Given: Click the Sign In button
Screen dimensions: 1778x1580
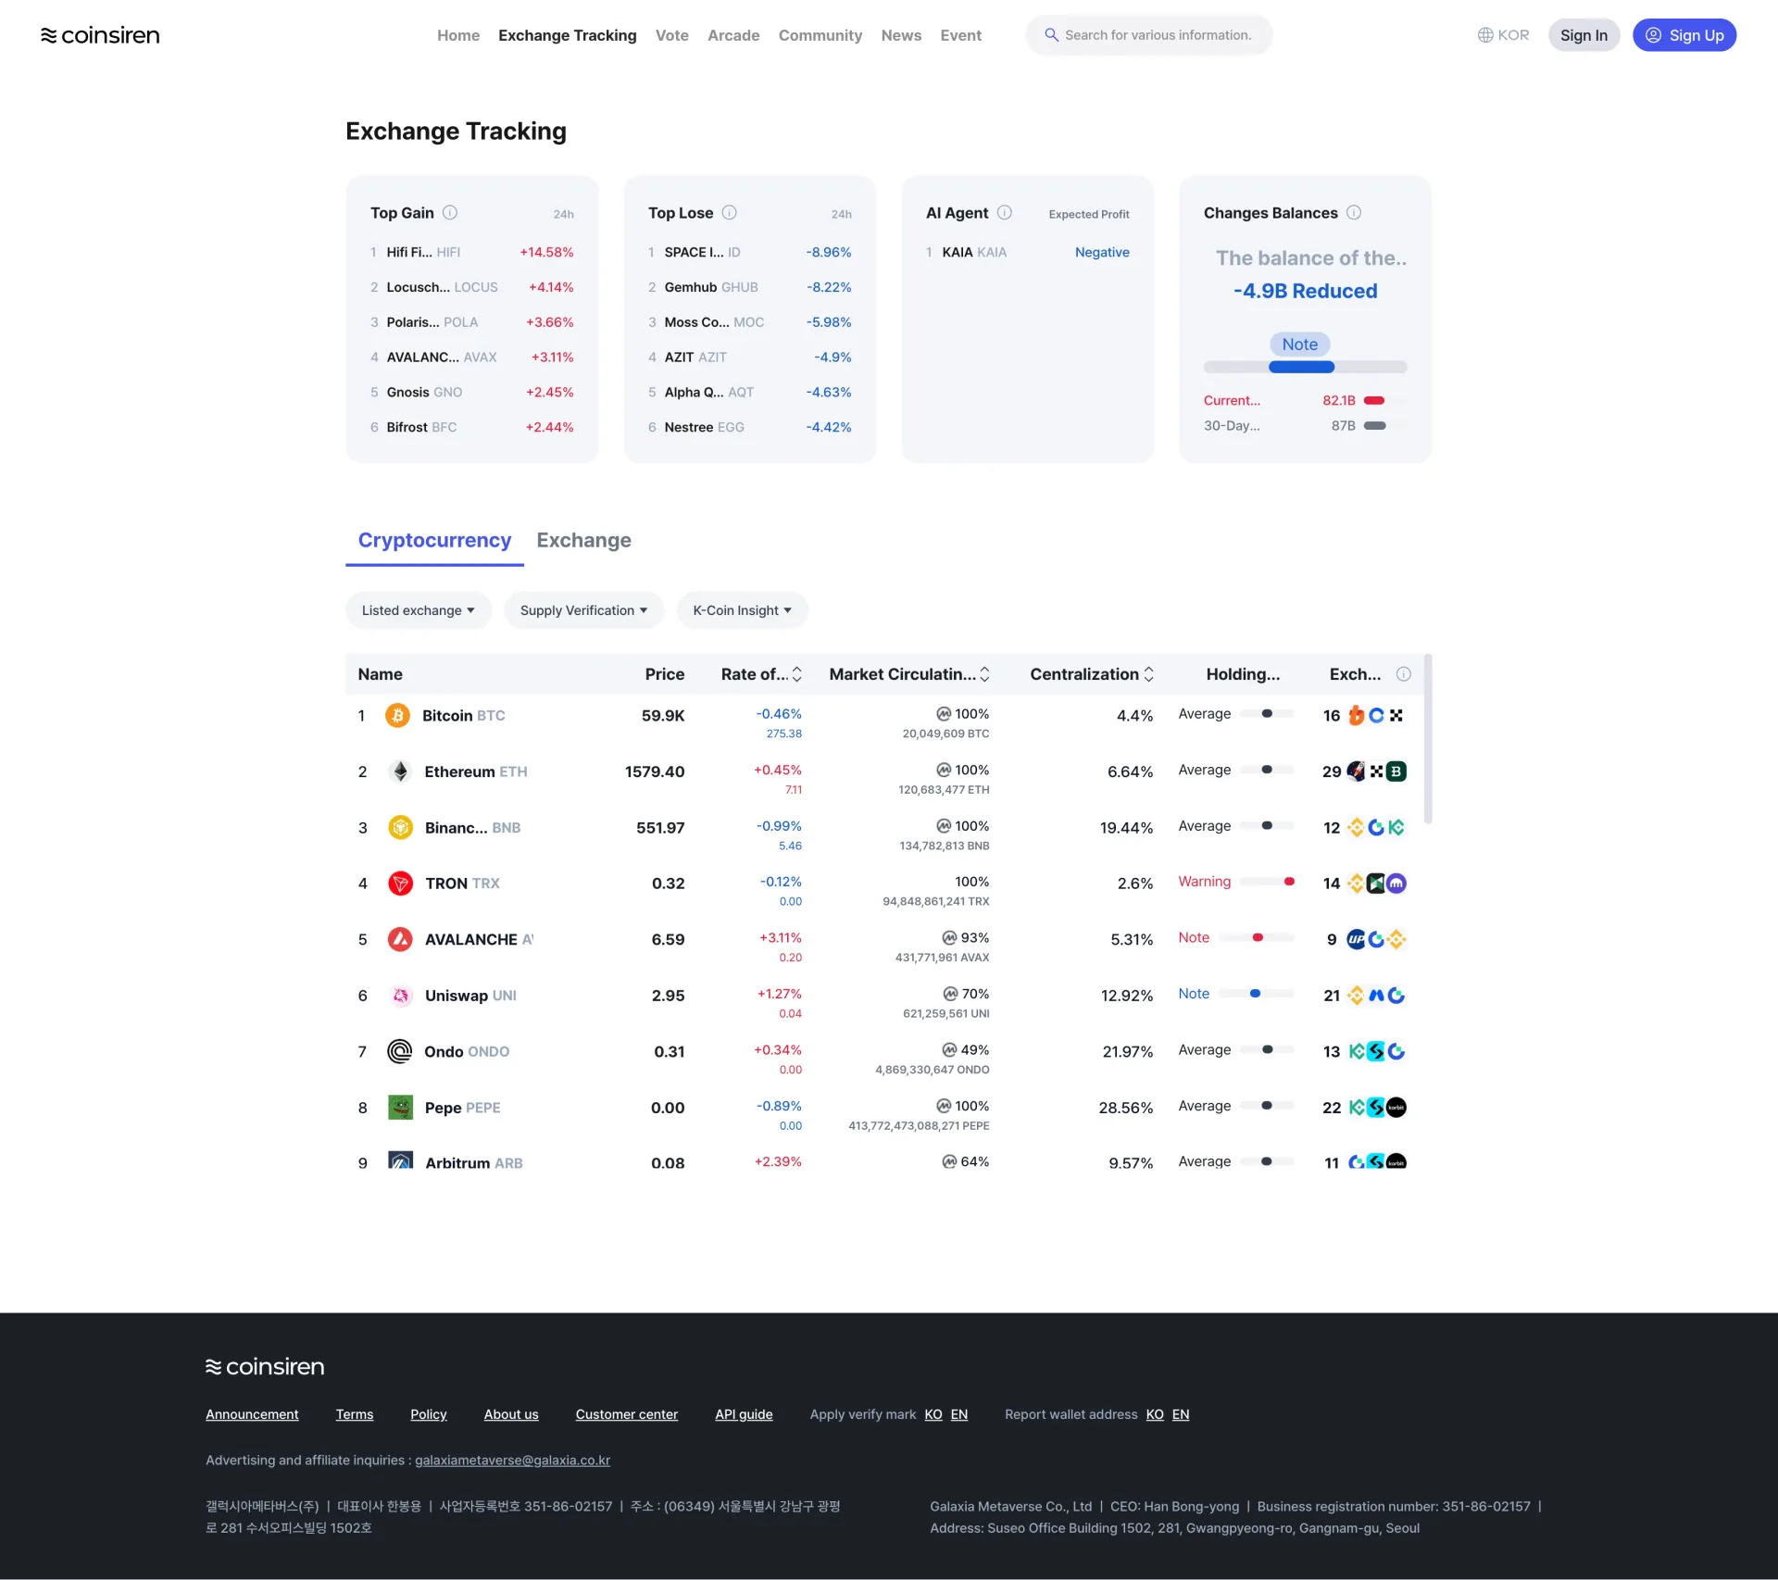Looking at the screenshot, I should pyautogui.click(x=1584, y=35).
